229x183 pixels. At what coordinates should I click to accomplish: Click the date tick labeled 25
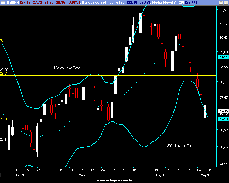[39, 170]
